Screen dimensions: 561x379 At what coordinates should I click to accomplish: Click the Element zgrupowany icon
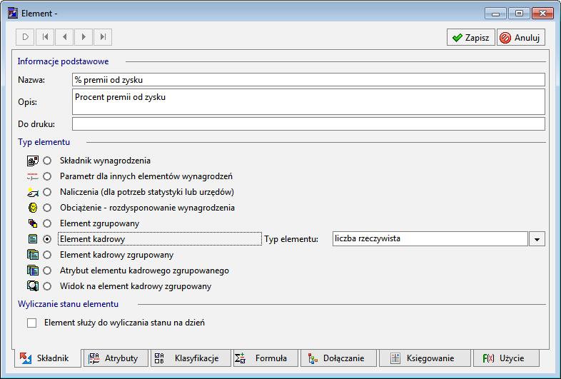pos(33,223)
